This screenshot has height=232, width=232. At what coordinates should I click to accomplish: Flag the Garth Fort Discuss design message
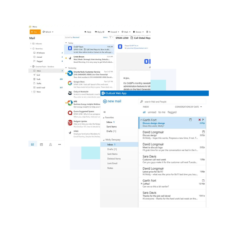point(203,120)
